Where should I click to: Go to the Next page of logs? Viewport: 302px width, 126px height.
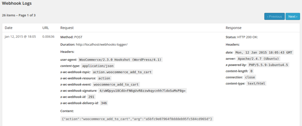pos(293,16)
